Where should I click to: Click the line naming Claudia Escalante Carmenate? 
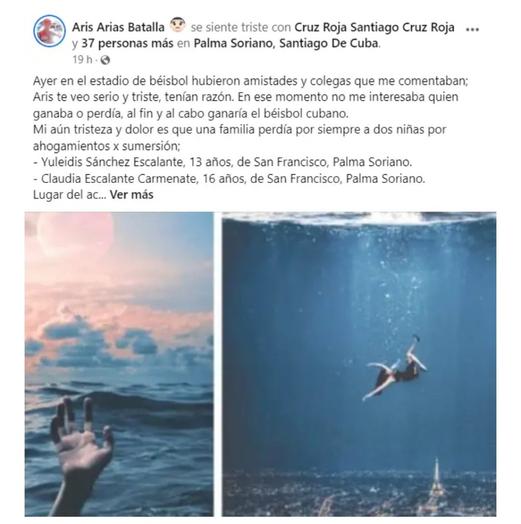229,178
